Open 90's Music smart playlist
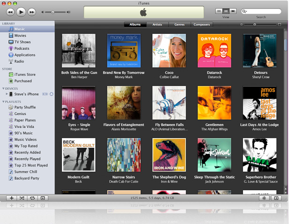Image resolution: width=289 pixels, height=224 pixels. 27,133
